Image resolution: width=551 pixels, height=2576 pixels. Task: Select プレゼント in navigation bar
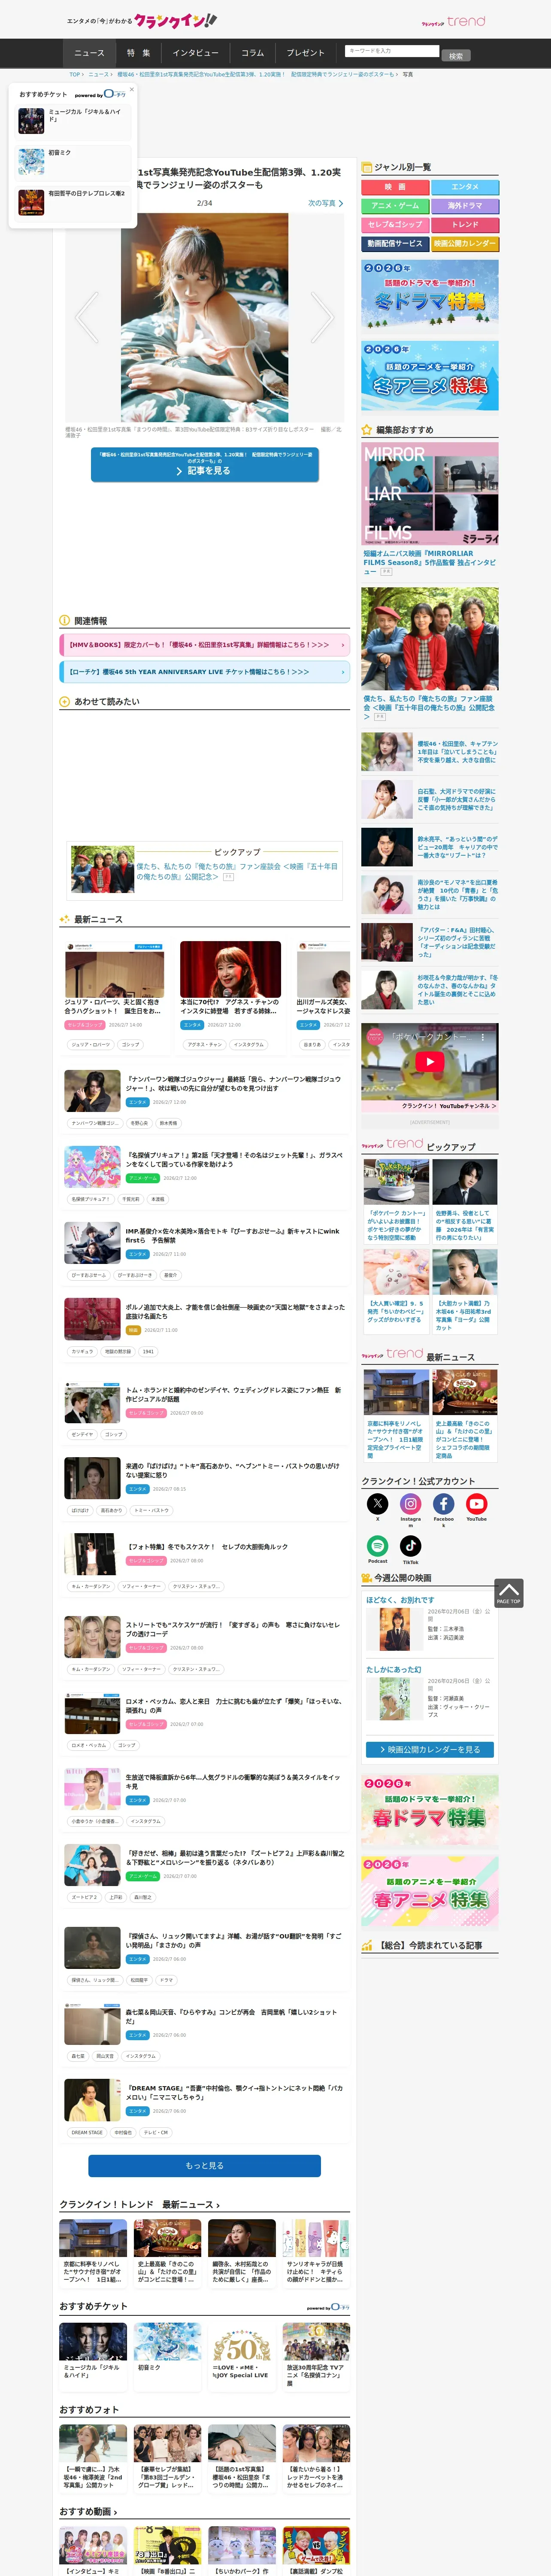pyautogui.click(x=306, y=53)
